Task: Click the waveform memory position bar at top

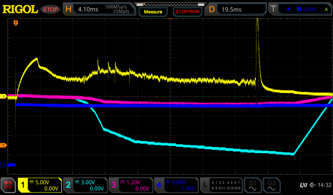Action: point(170,5)
